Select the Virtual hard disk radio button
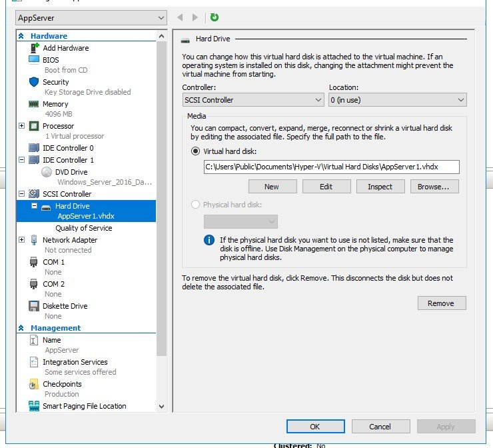 click(195, 151)
